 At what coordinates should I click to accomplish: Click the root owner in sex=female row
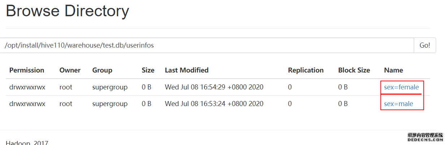click(x=66, y=87)
